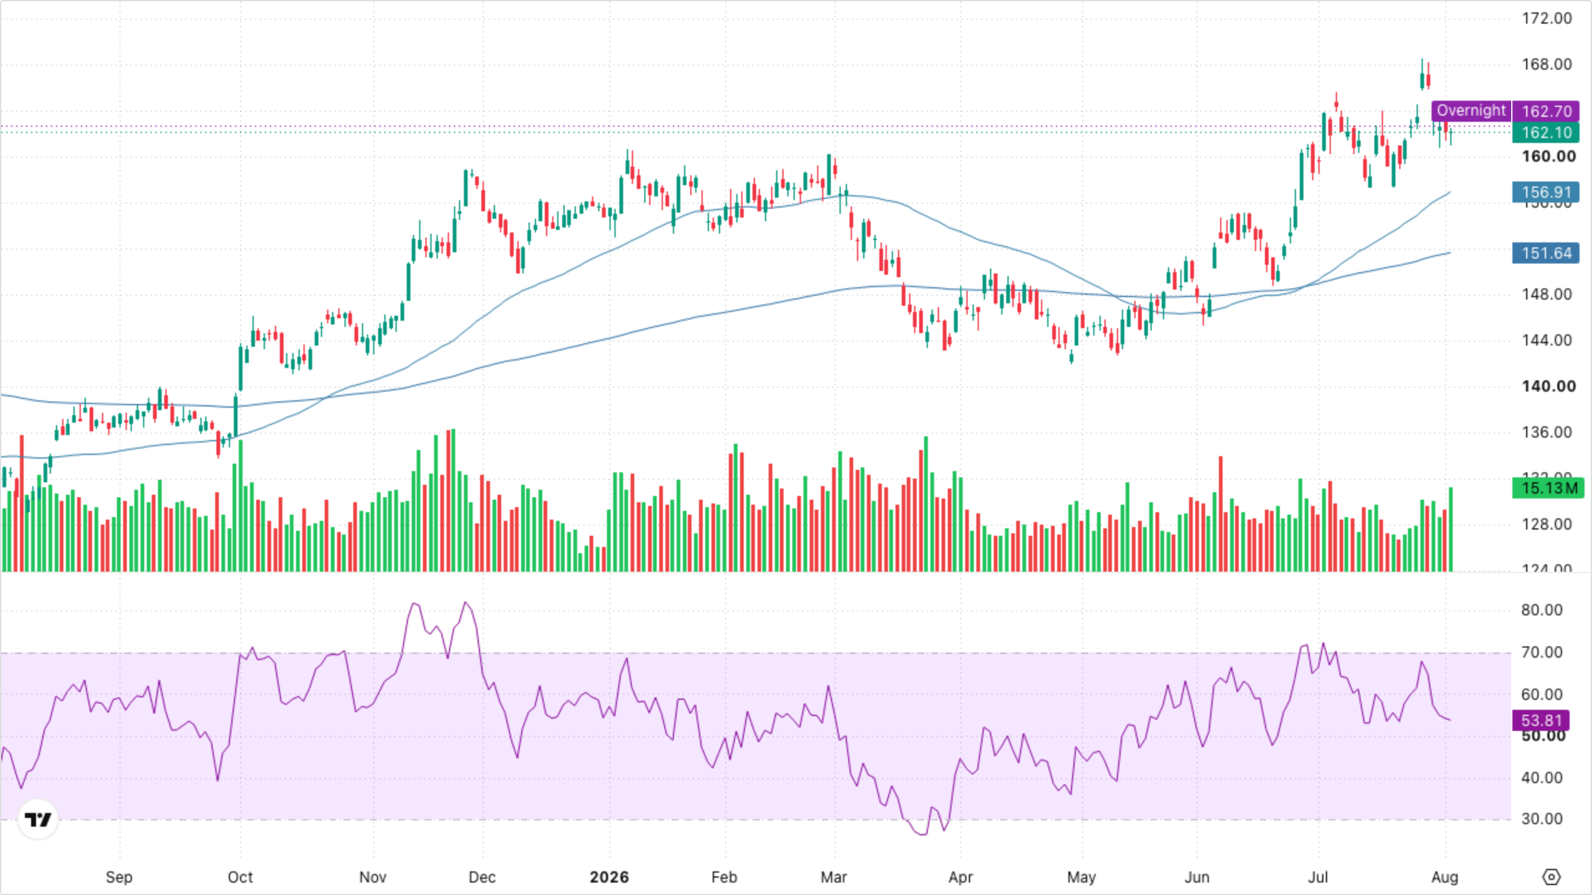Open chart settings gear icon
Screen dimensions: 1592x895
[x=1552, y=877]
